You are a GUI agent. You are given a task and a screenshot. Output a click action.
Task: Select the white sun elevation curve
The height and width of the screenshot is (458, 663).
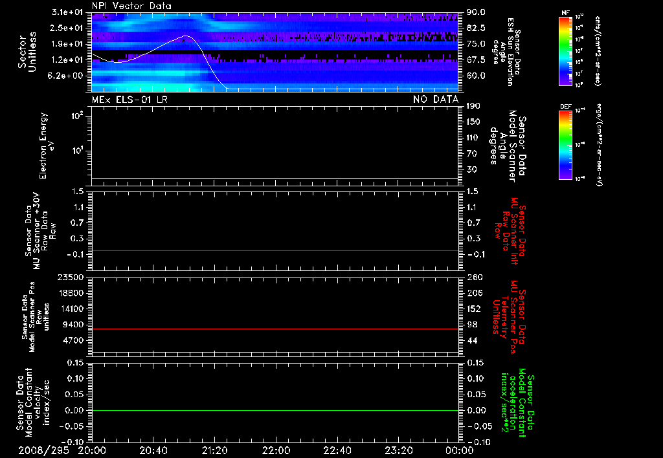pyautogui.click(x=275, y=63)
